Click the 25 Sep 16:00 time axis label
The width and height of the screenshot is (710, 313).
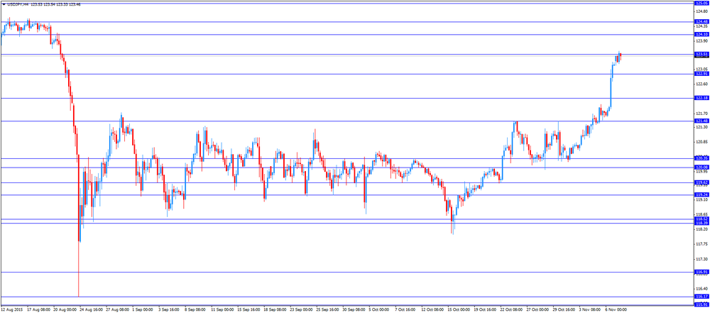pos(327,310)
